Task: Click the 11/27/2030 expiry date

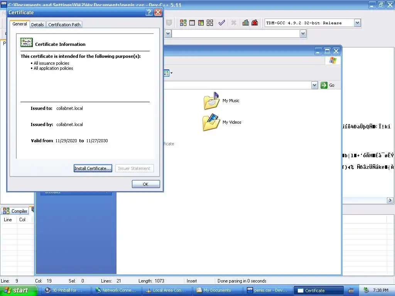Action: [x=97, y=141]
